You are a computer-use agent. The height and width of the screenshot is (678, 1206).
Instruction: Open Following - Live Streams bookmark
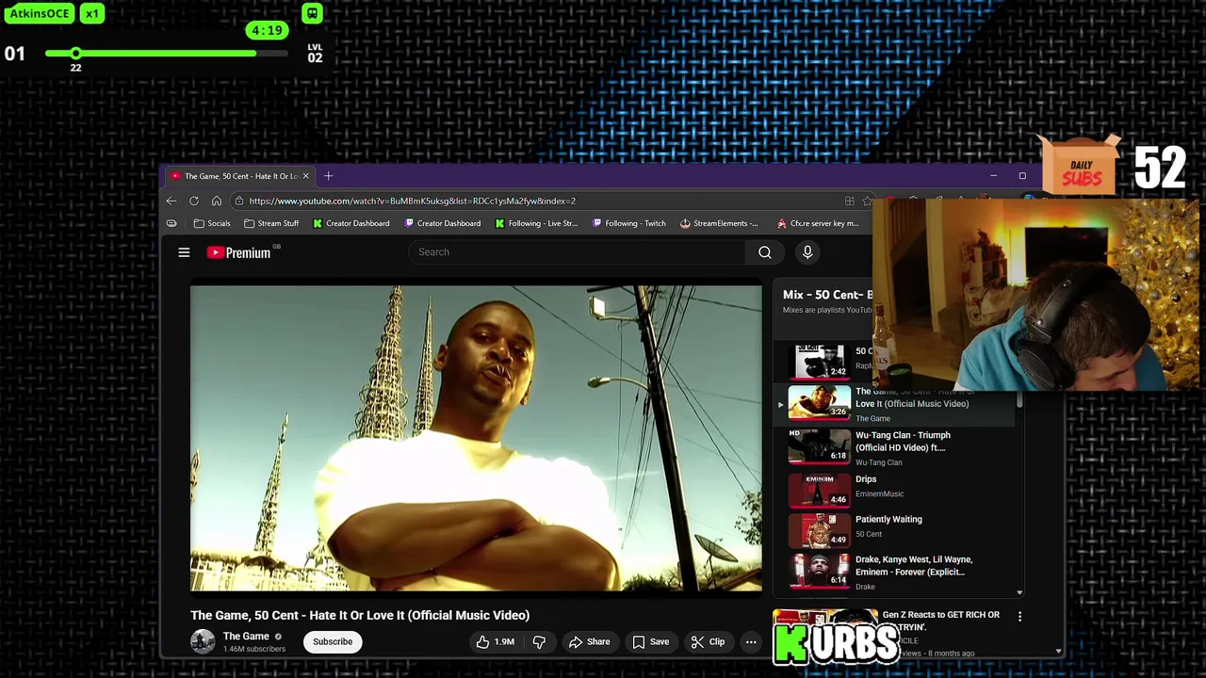[x=535, y=223]
